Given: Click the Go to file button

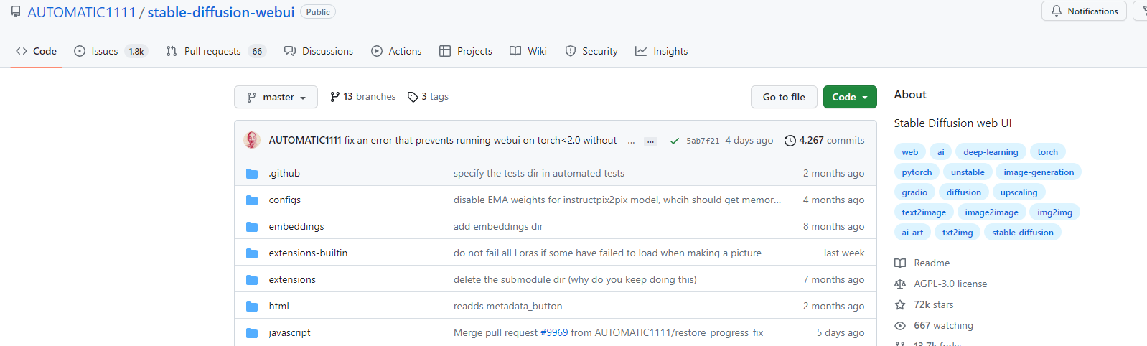Looking at the screenshot, I should click(784, 97).
